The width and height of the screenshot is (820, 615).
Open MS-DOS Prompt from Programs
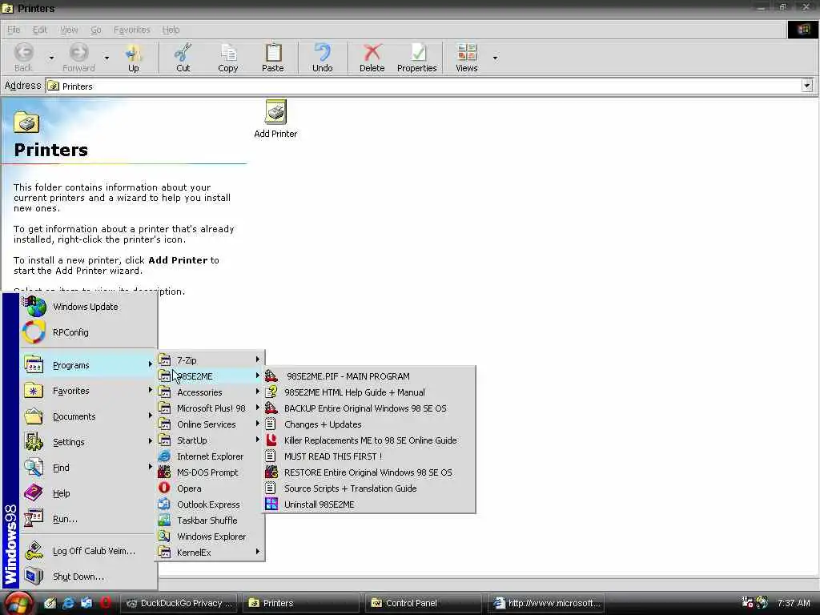(211, 472)
